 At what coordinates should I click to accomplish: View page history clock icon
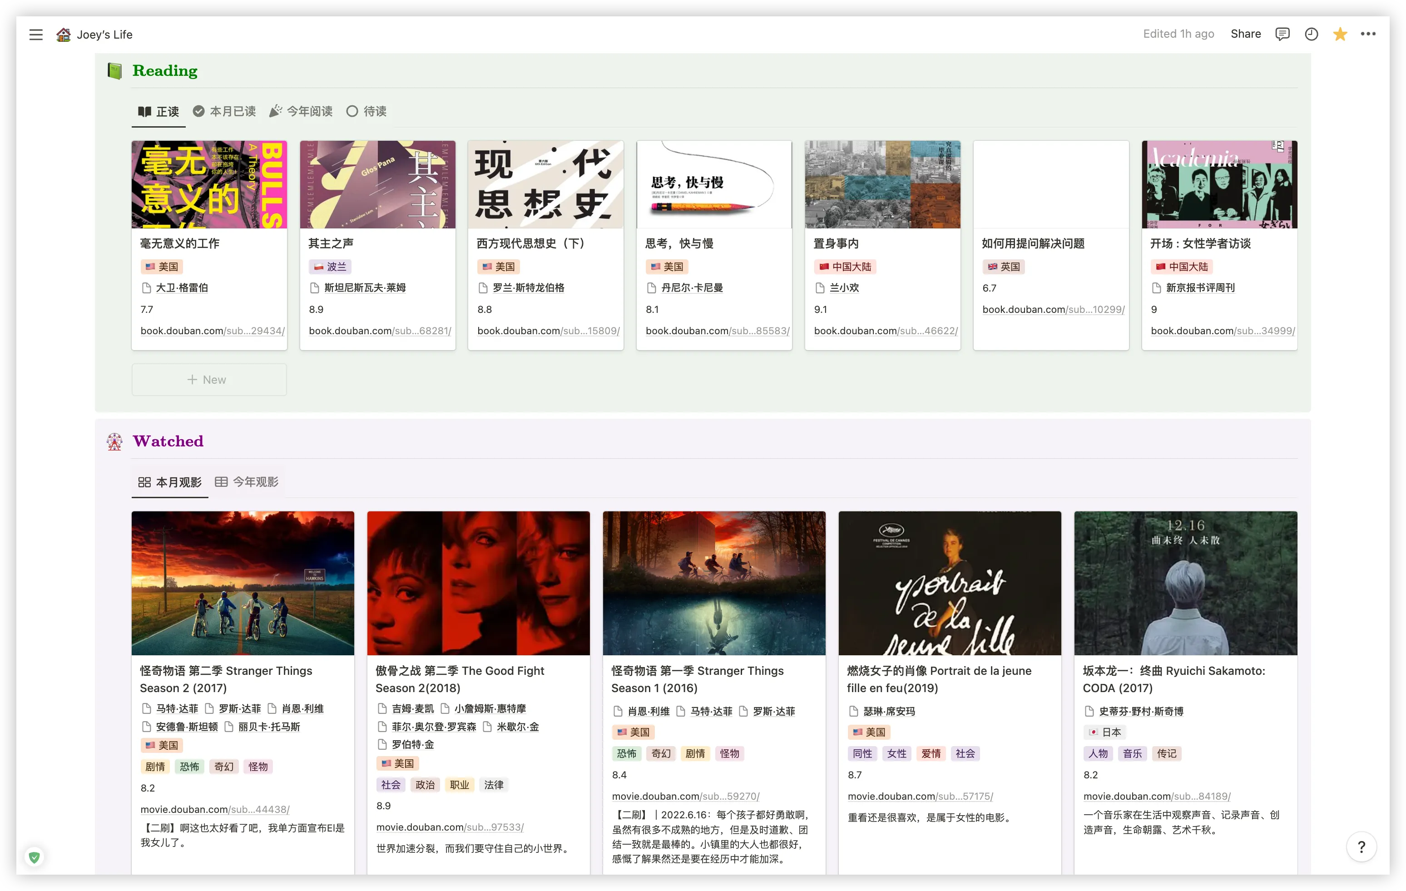[x=1312, y=34]
